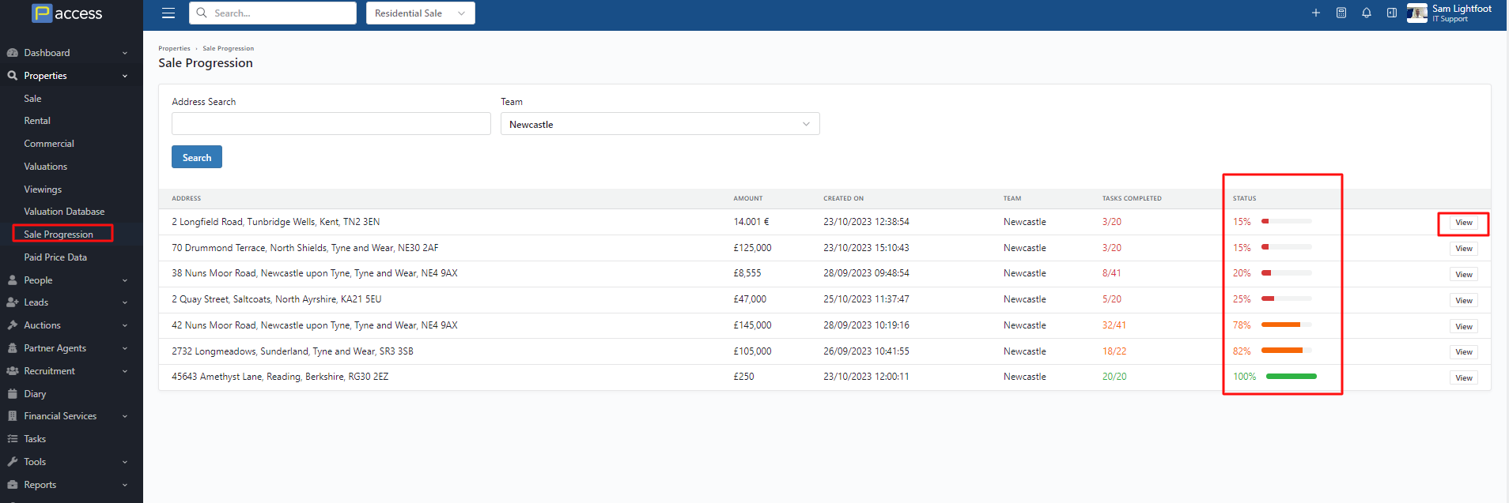Click amount £125,000 cell
The height and width of the screenshot is (503, 1509).
click(752, 248)
